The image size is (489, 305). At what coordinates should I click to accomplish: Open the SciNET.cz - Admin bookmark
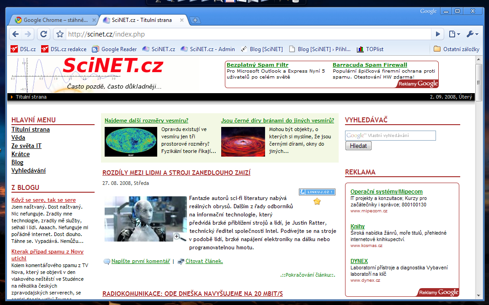coord(207,49)
